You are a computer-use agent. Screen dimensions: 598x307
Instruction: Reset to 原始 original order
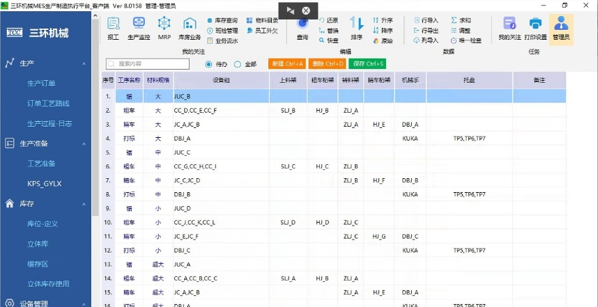click(383, 41)
